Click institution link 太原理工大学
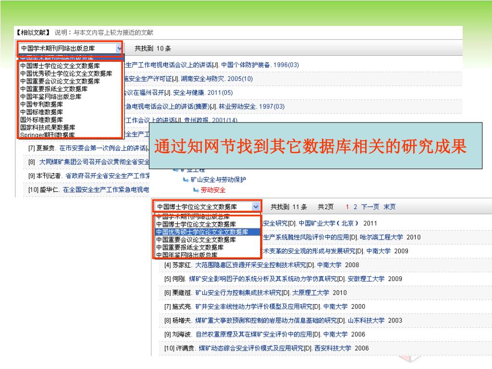Viewport: 492px width, 369px height. click(311, 293)
